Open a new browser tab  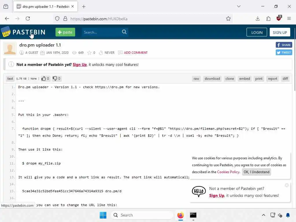[x=84, y=7]
